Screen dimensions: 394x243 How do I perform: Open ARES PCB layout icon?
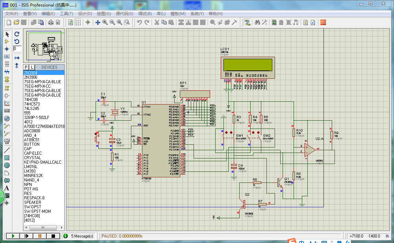coord(323,22)
